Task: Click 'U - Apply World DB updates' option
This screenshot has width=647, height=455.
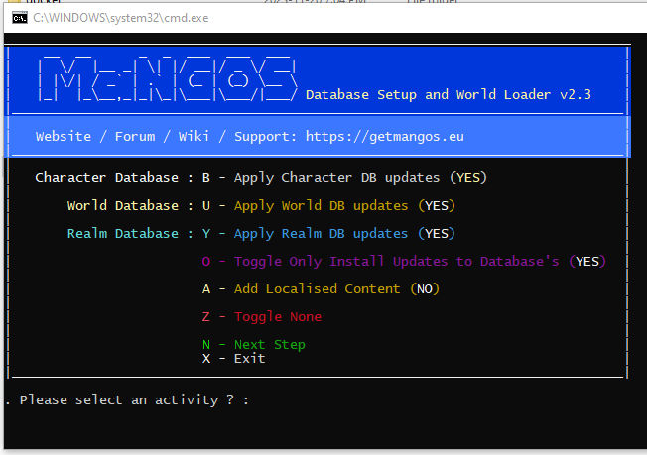Action: 305,205
